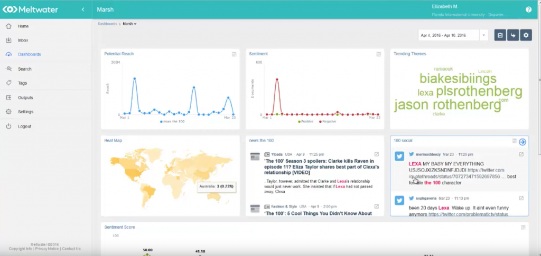Screen dimensions: 541x256
Task: Toggle Negative series in Sentiment legend
Action: point(328,122)
